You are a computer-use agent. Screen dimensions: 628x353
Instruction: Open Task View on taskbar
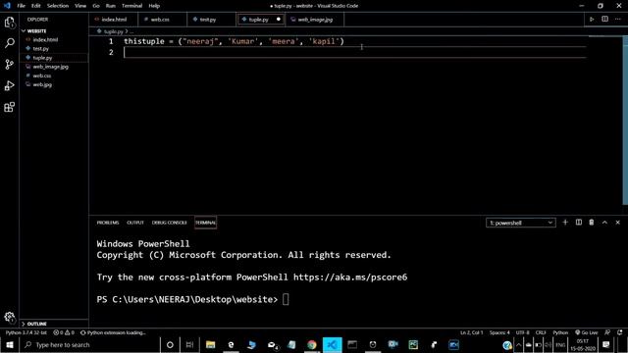coord(189,344)
